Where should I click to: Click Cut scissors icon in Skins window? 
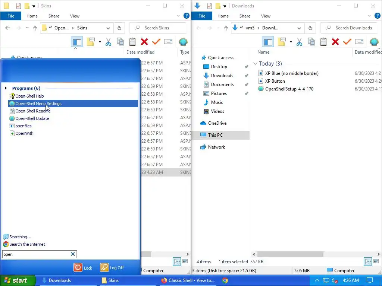coord(109,42)
